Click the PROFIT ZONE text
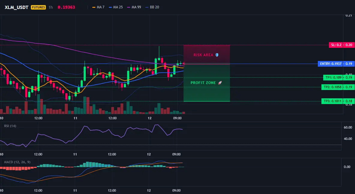The image size is (355, 194). click(x=203, y=83)
